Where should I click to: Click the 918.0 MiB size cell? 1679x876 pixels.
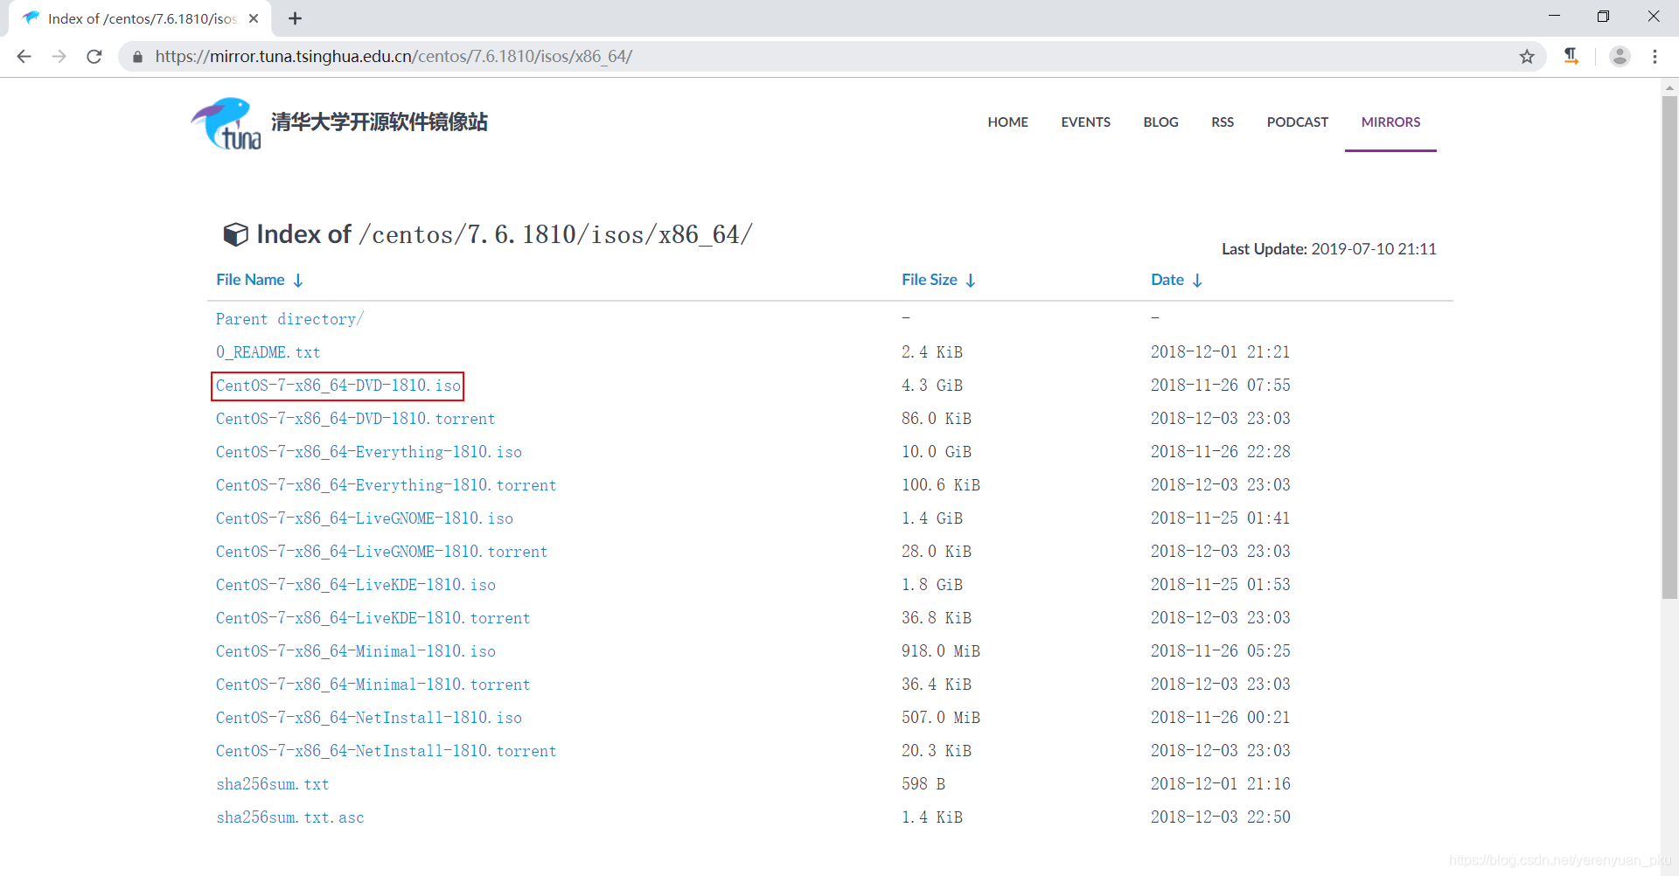pyautogui.click(x=940, y=651)
